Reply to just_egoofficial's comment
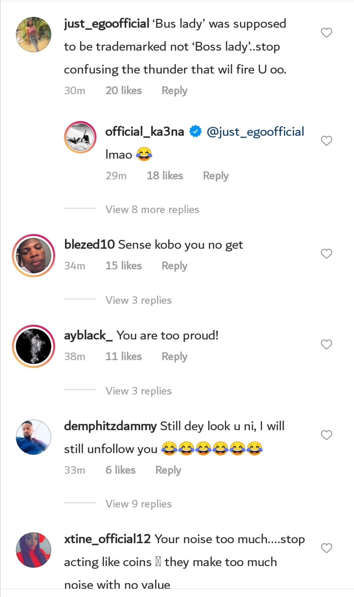Image resolution: width=354 pixels, height=597 pixels. pyautogui.click(x=174, y=90)
